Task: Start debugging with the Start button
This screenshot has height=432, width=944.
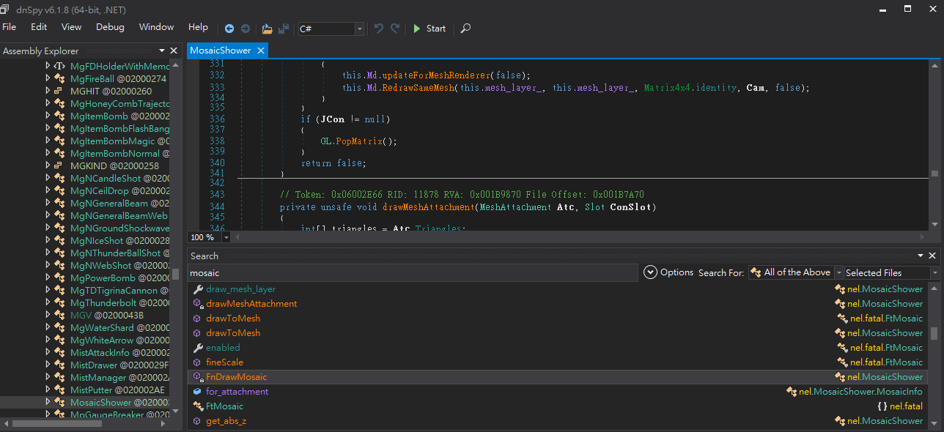Action: 429,29
